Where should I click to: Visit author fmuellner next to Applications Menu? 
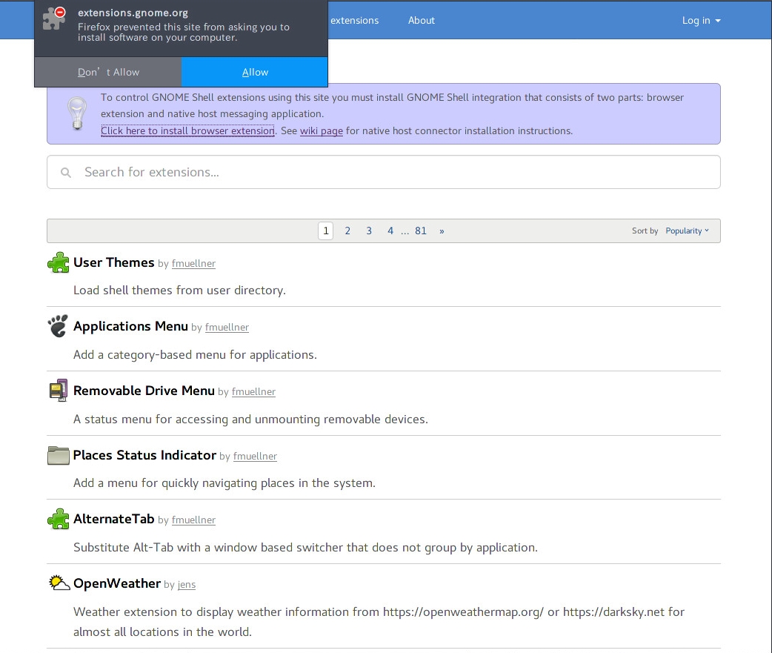point(227,327)
